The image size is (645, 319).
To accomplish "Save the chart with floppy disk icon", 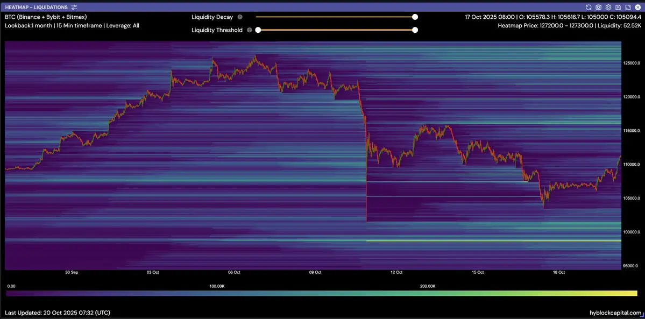I will point(618,8).
